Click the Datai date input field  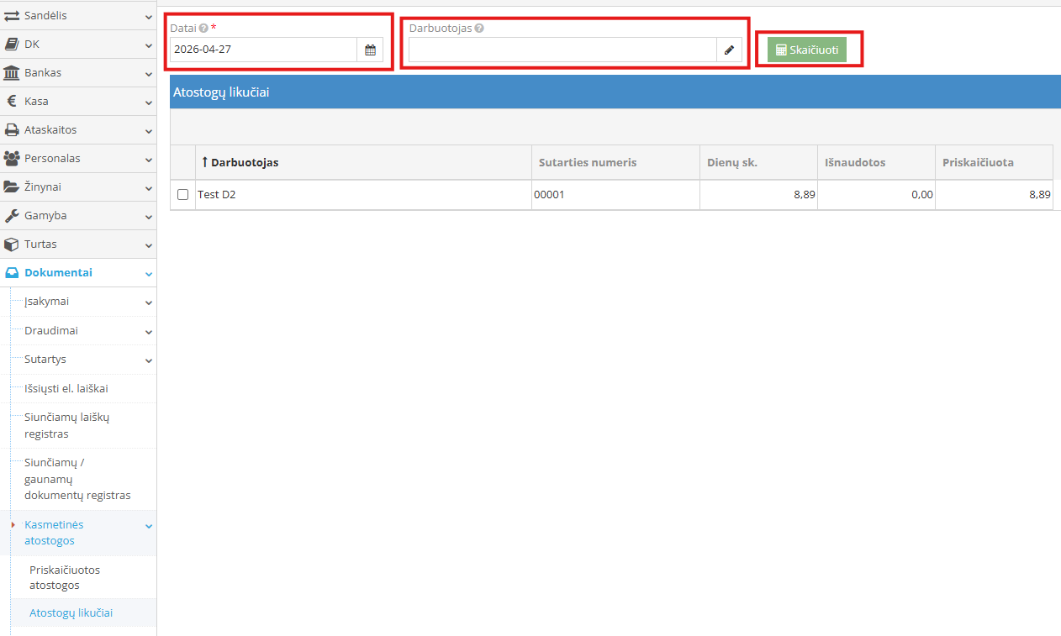263,50
